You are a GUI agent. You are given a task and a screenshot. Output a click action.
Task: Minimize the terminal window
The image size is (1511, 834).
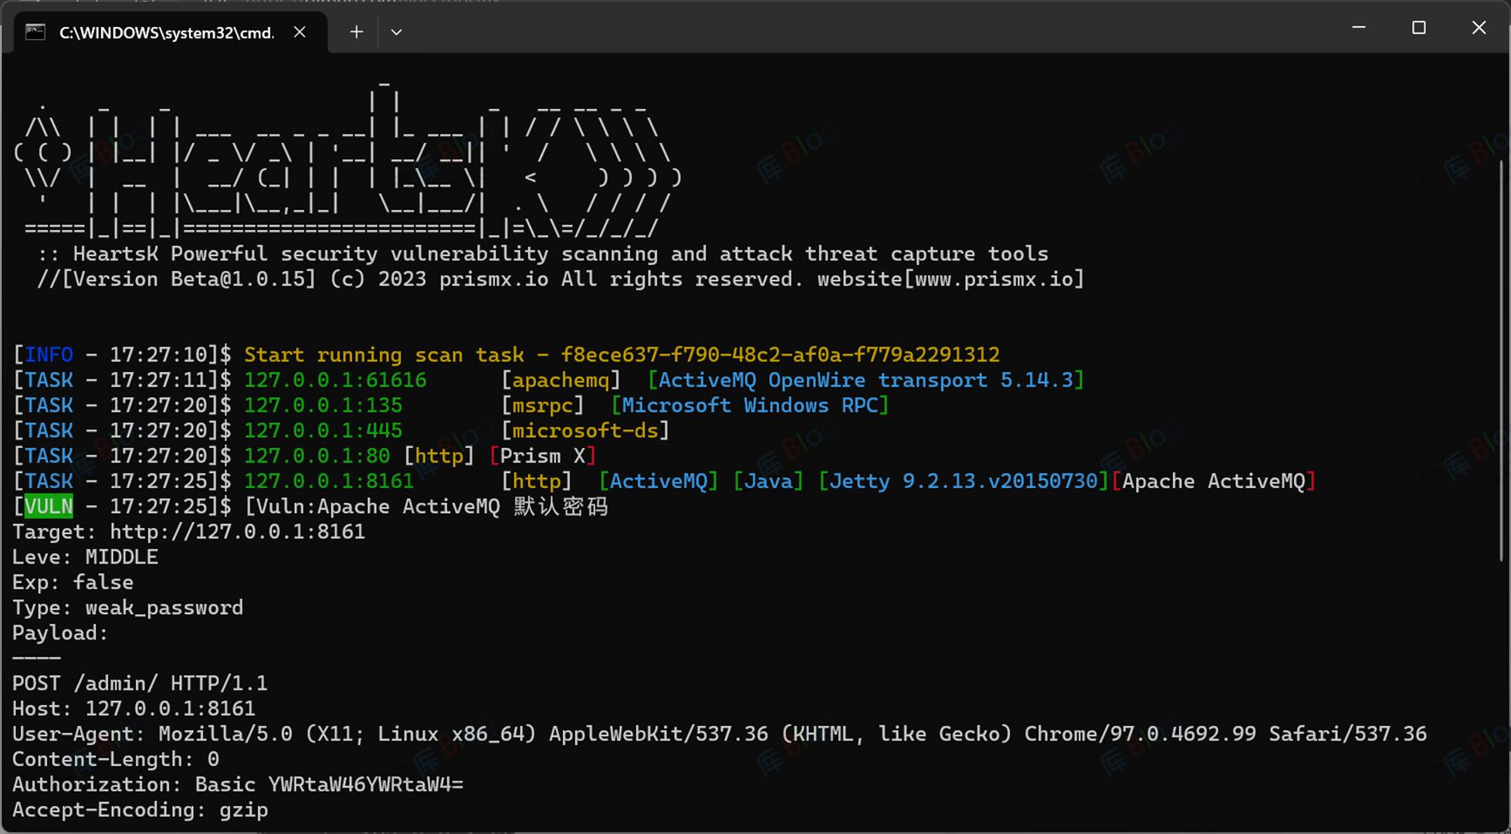click(1359, 28)
